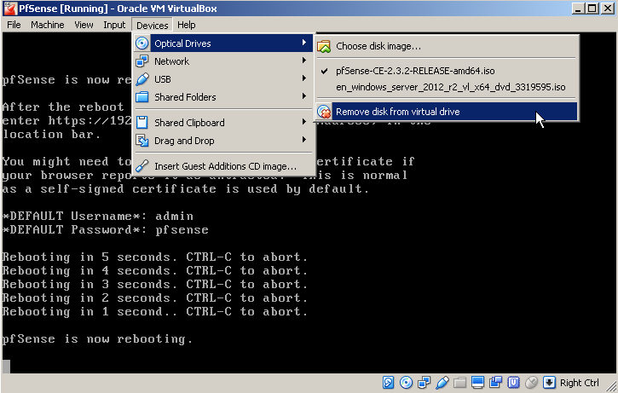Expand the Shared Folders submenu arrow

(x=304, y=96)
